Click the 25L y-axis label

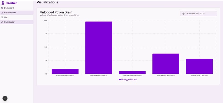pos(46,60)
